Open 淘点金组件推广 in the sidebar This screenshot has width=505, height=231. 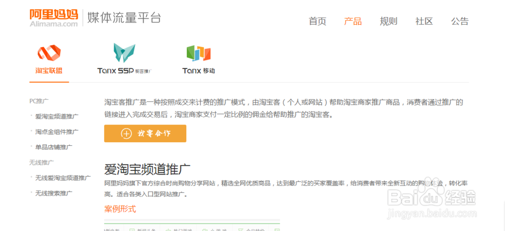pos(57,132)
